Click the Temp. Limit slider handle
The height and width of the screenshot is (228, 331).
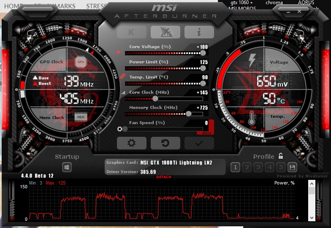pyautogui.click(x=203, y=84)
